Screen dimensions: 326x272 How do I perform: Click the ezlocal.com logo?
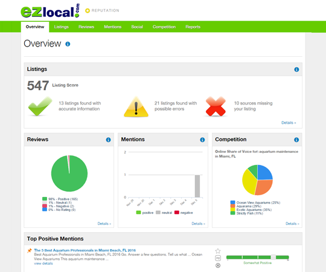(x=50, y=11)
